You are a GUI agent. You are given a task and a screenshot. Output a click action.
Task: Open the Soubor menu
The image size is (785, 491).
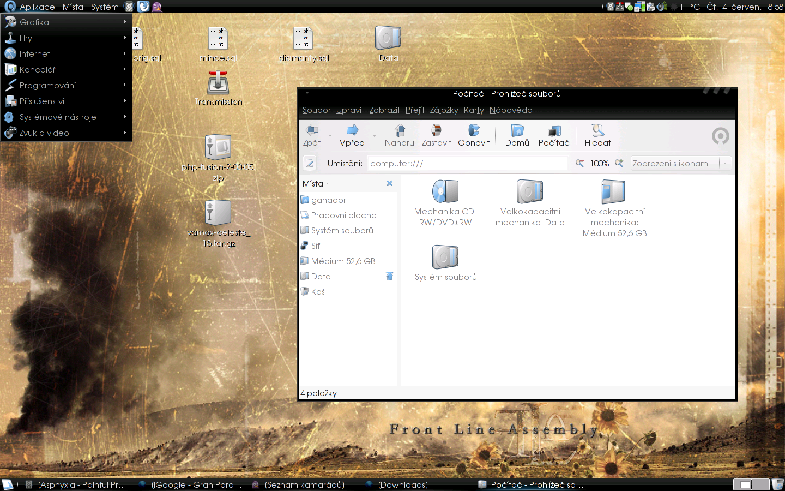point(316,110)
